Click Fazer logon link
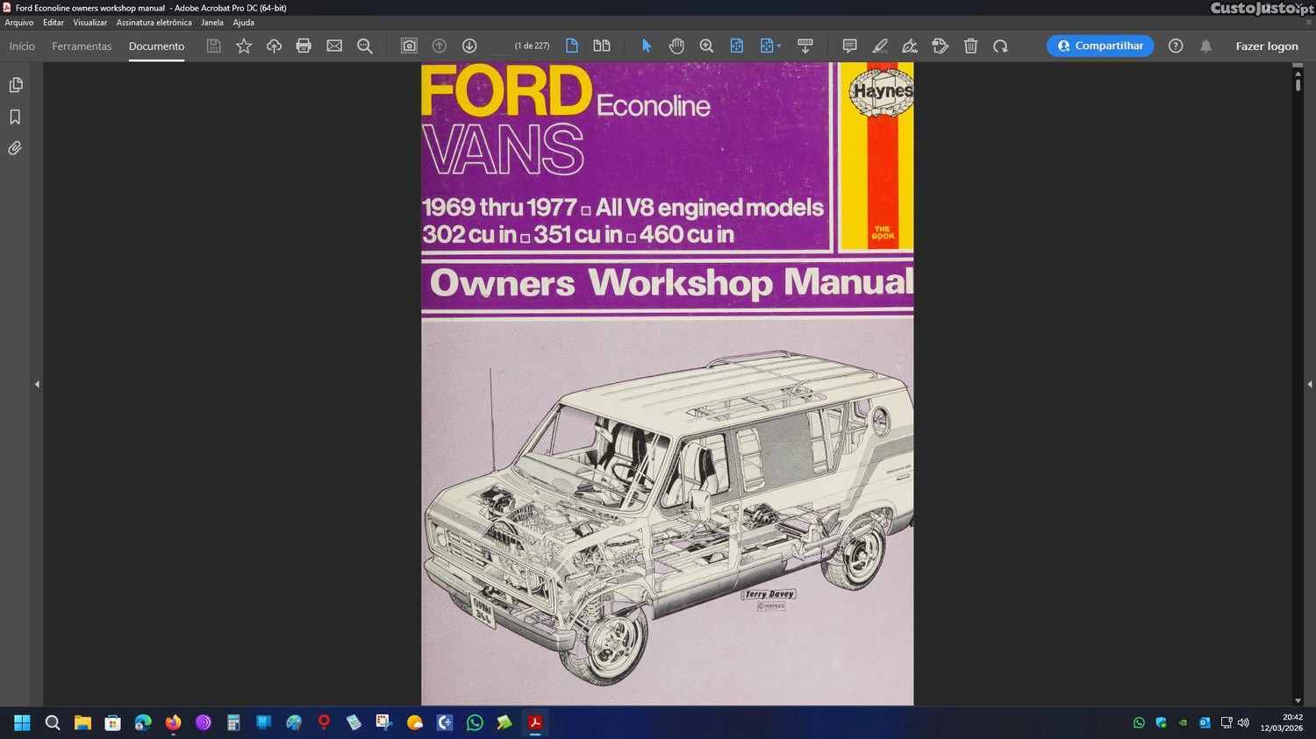1316x739 pixels. (1266, 46)
